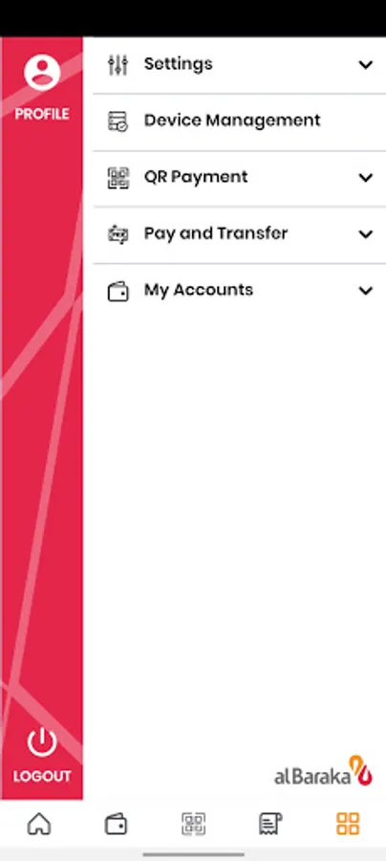Expand the Pay and Transfer chevron
386x861 pixels.
pyautogui.click(x=366, y=234)
